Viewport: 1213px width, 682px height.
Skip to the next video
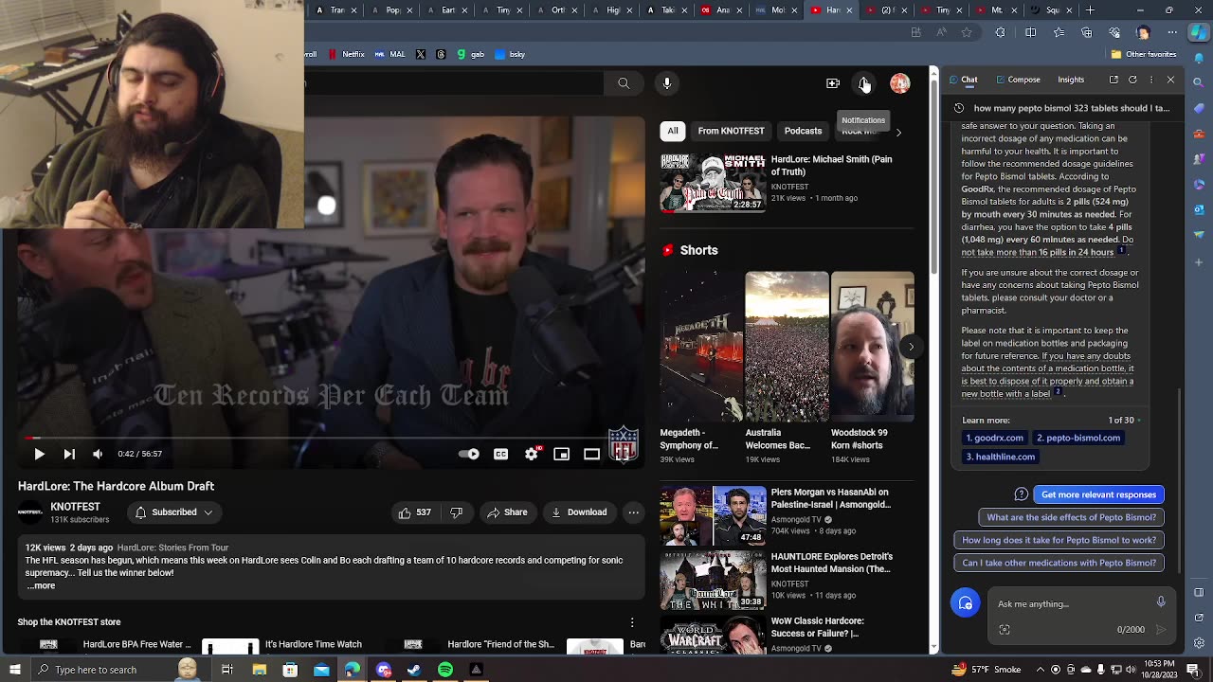[x=69, y=455]
